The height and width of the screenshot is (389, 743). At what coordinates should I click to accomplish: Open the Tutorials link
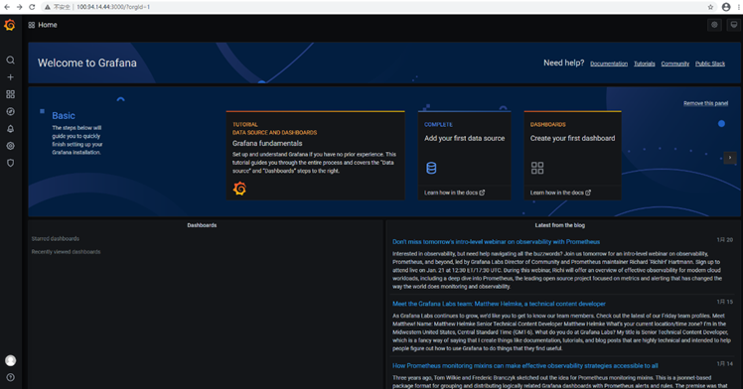pyautogui.click(x=645, y=64)
